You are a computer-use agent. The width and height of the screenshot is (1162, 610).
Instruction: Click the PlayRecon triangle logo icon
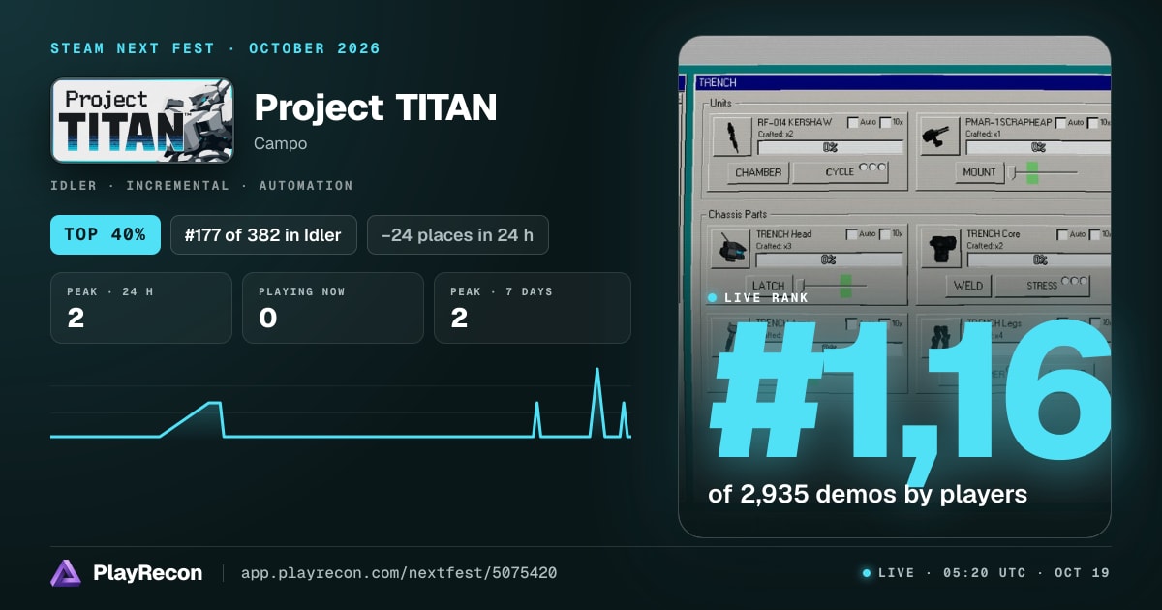65,573
